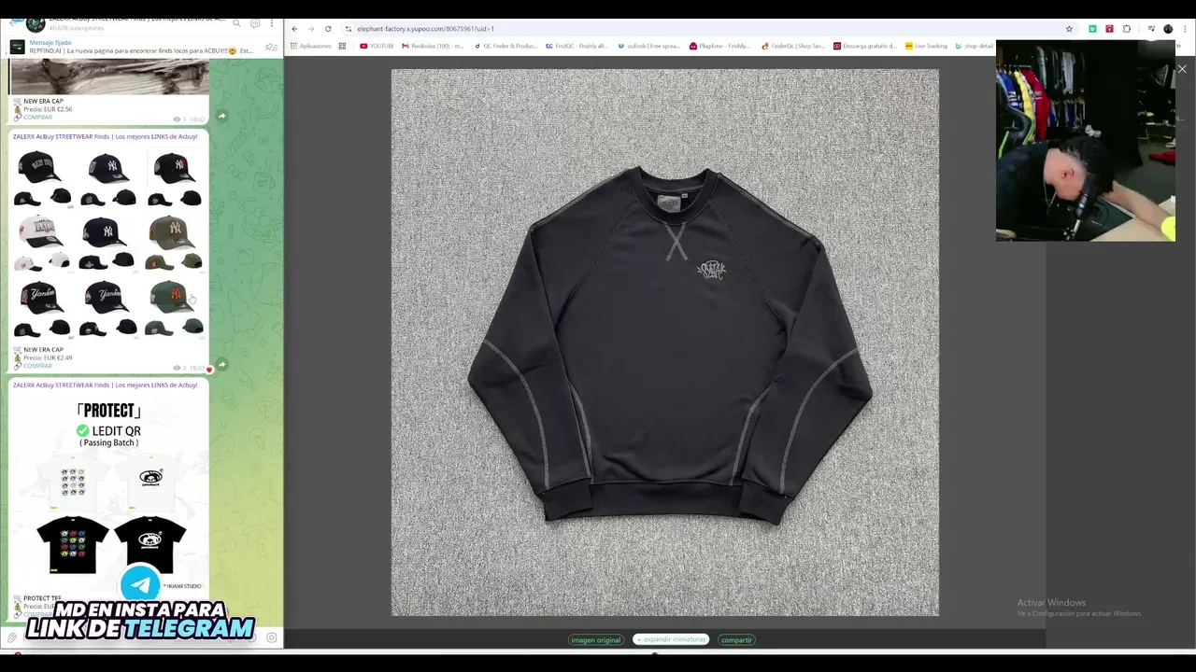1196x672 pixels.
Task: Open the uufinds bookmark
Action: [649, 46]
